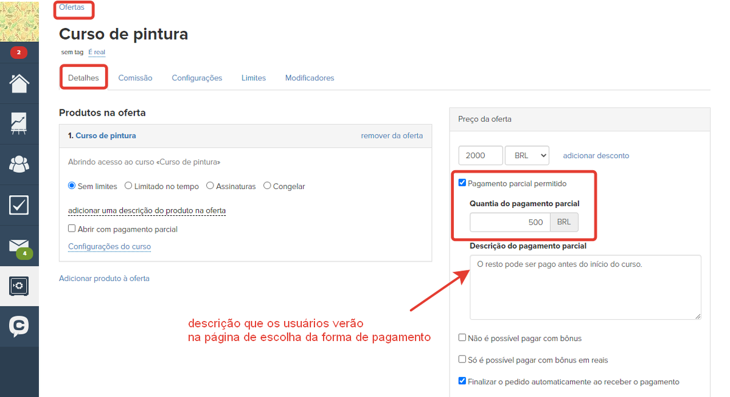The height and width of the screenshot is (397, 730).
Task: Open the Home icon in sidebar
Action: (x=19, y=83)
